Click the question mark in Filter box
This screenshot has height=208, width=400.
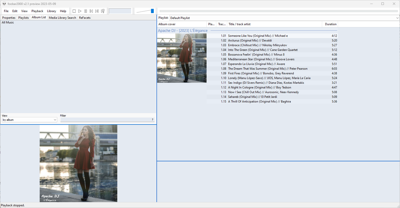(152, 120)
